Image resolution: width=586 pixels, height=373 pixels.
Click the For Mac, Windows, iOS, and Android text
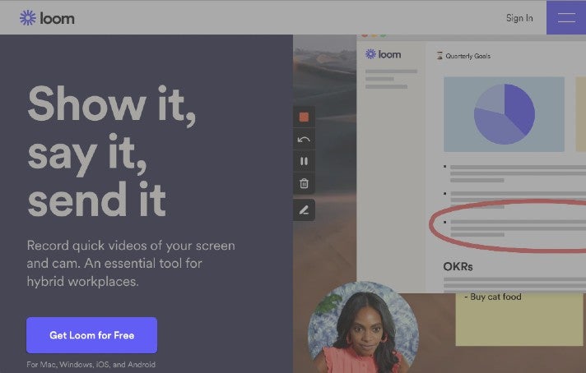[91, 364]
